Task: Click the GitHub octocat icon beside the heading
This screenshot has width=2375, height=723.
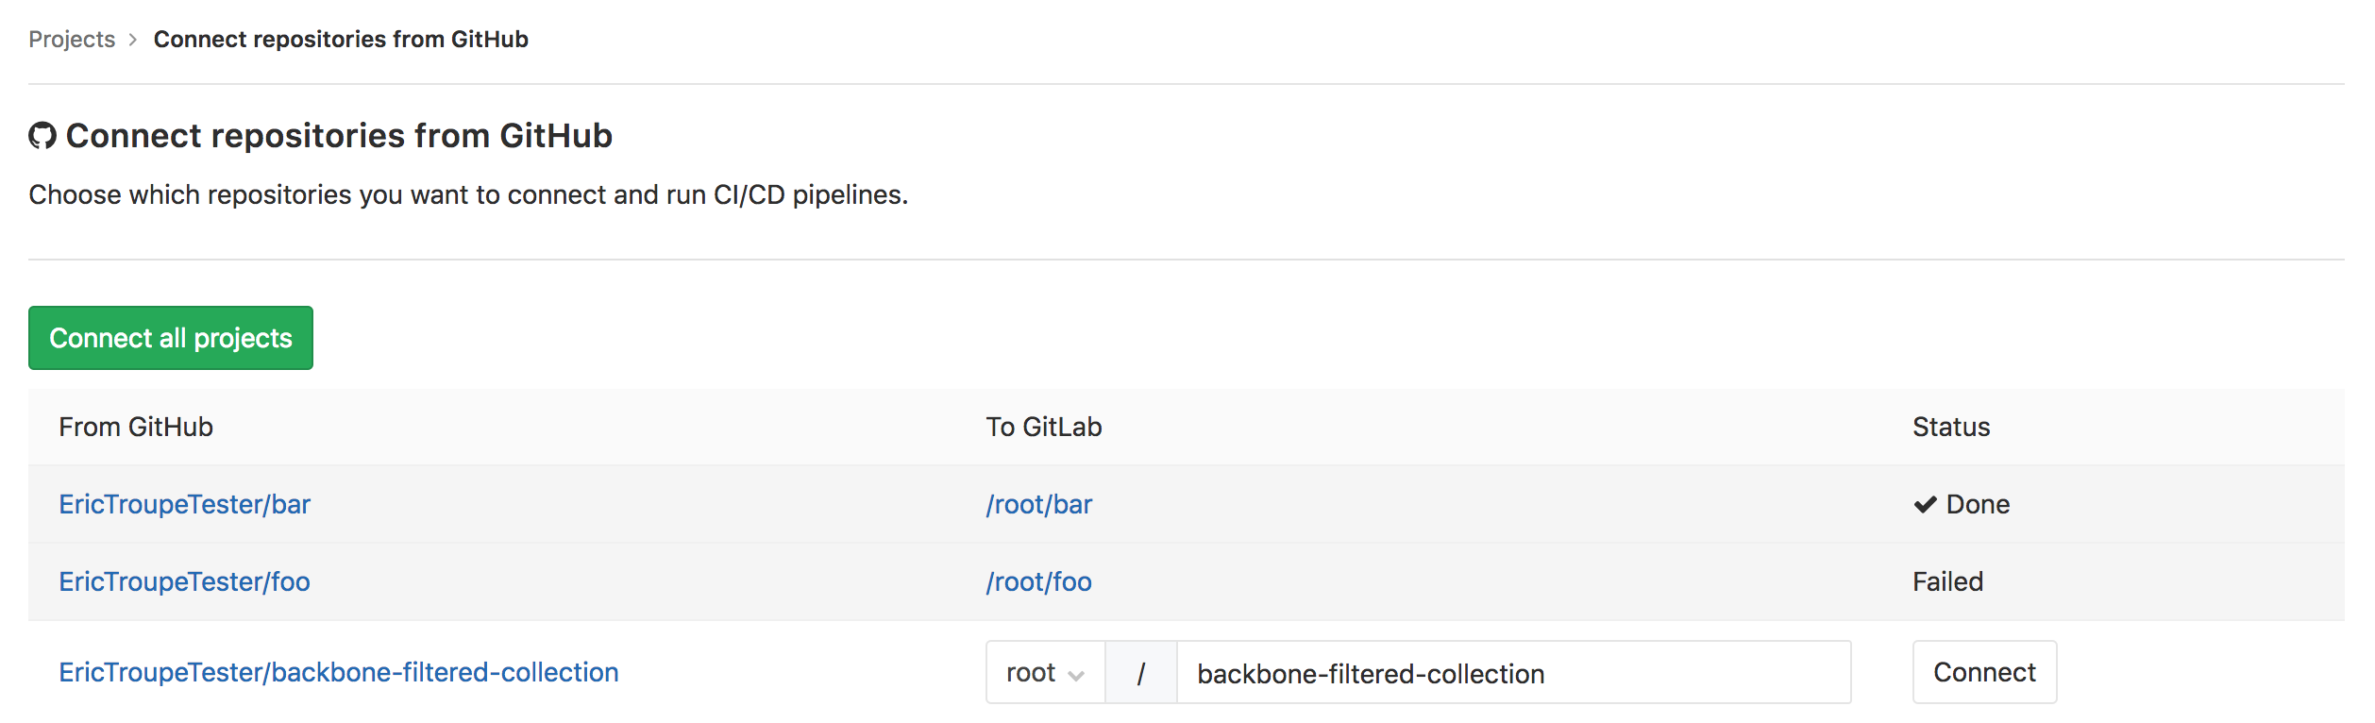Action: [x=42, y=136]
